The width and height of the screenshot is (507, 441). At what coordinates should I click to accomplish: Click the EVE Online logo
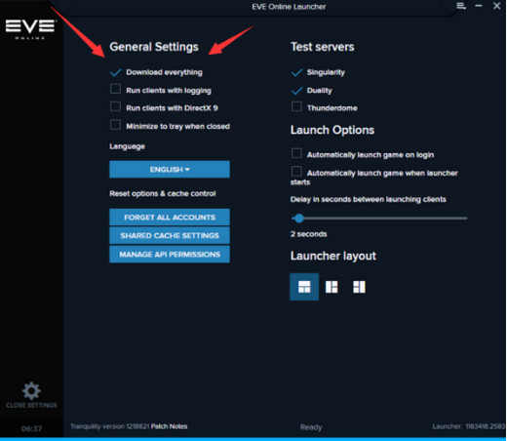click(31, 29)
